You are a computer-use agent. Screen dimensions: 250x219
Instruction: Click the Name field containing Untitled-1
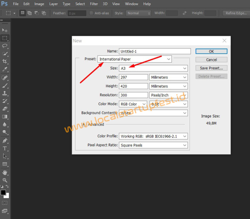[x=155, y=51]
